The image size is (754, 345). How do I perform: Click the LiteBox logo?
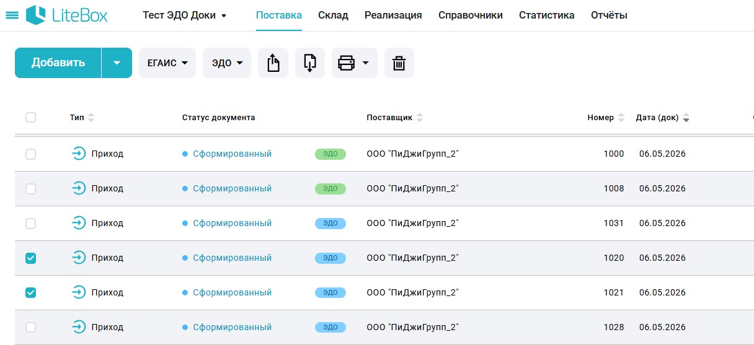click(67, 15)
